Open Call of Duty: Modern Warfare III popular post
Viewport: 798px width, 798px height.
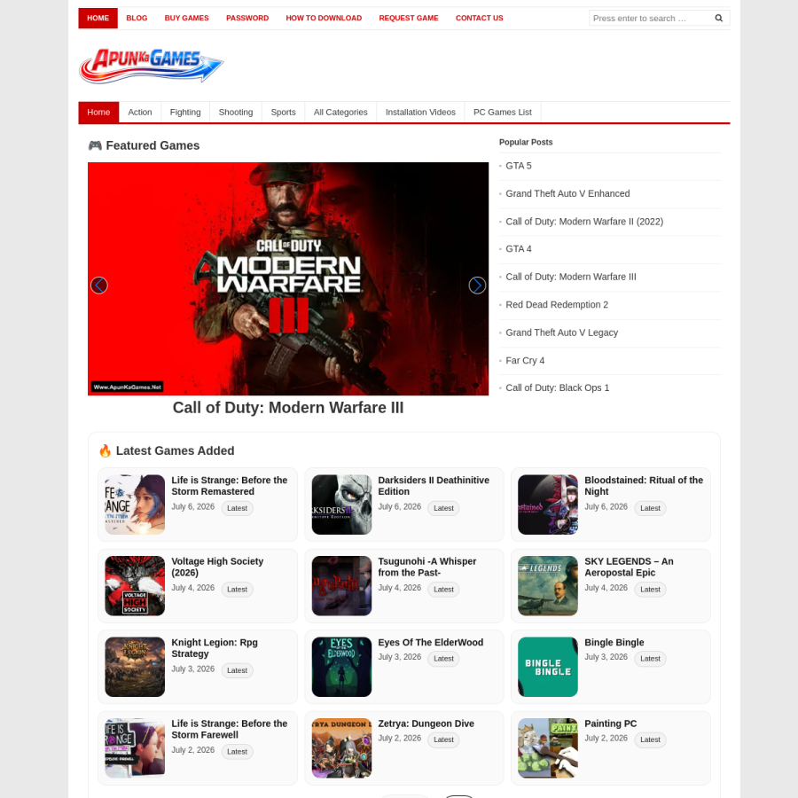click(x=570, y=277)
